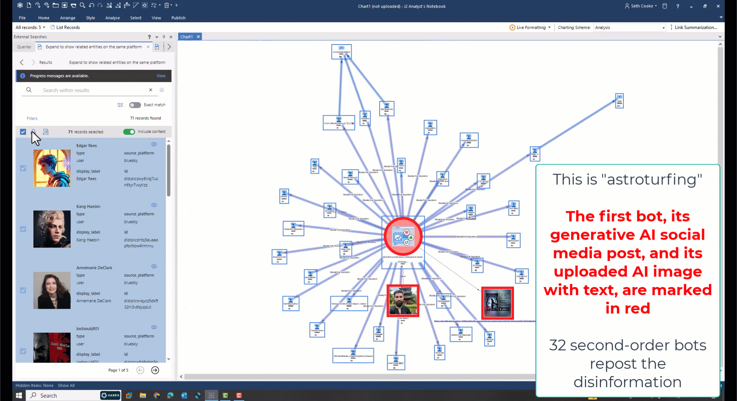This screenshot has width=737, height=401.
Task: Open the Analyse menu
Action: point(112,18)
